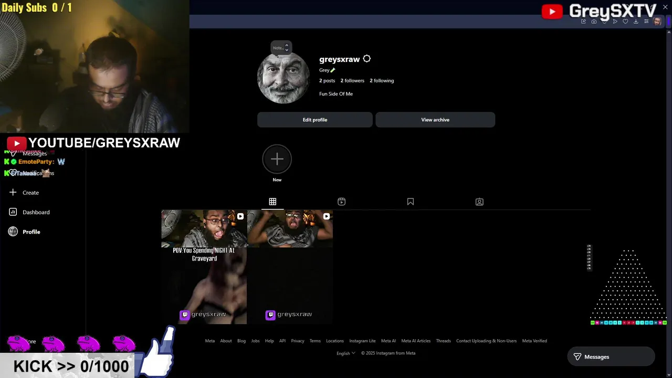Open the Help footer link
Image resolution: width=672 pixels, height=378 pixels.
click(x=269, y=341)
